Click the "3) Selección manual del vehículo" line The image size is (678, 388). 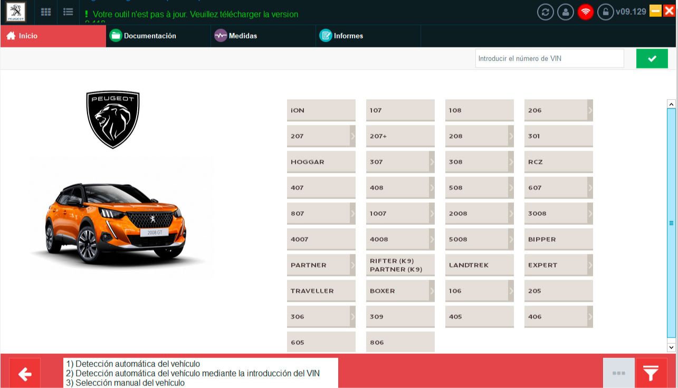pyautogui.click(x=126, y=383)
